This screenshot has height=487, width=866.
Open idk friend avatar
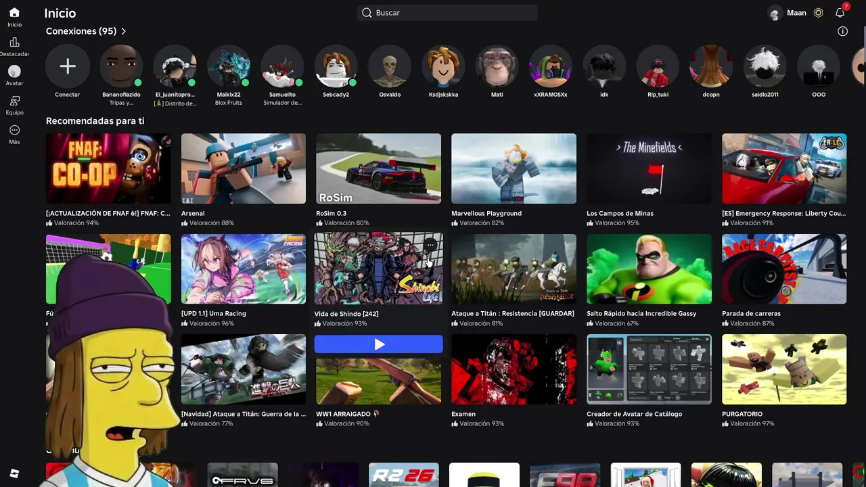pos(604,66)
